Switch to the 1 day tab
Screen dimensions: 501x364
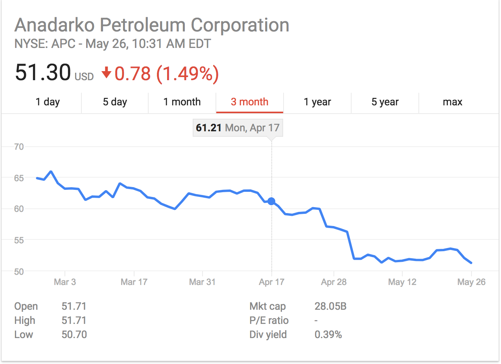48,102
